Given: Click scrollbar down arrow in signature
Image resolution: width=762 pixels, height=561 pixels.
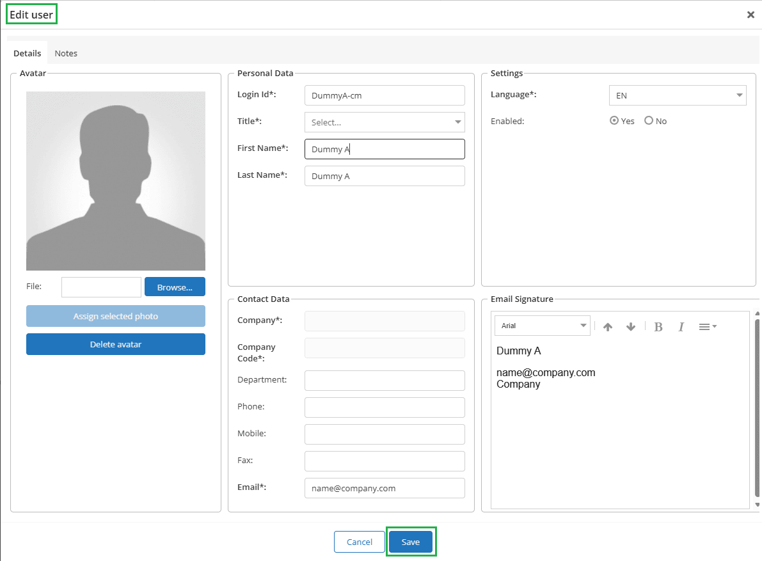Looking at the screenshot, I should [x=757, y=505].
